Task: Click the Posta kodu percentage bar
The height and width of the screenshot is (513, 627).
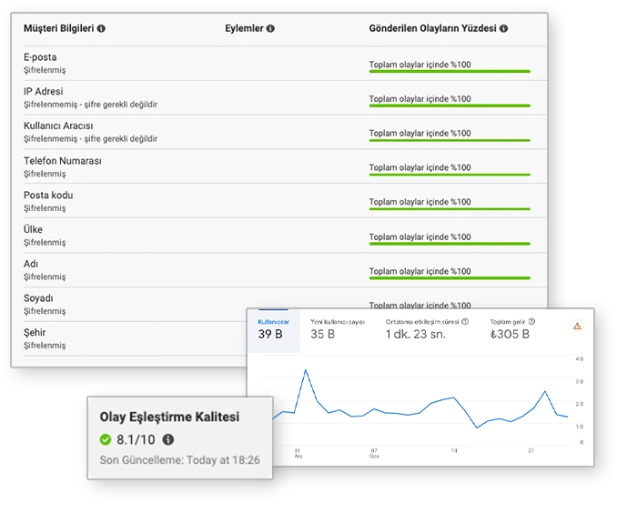Action: point(450,209)
